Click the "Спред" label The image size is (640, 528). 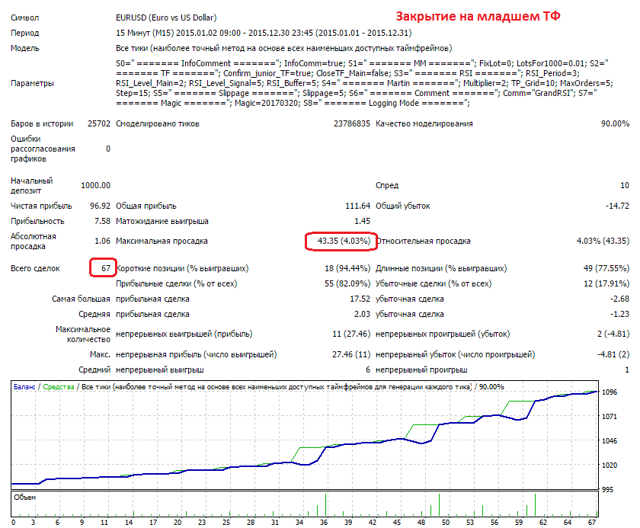click(x=387, y=186)
